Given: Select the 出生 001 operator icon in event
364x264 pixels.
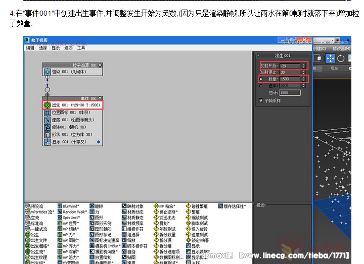Looking at the screenshot, I should click(x=47, y=105).
